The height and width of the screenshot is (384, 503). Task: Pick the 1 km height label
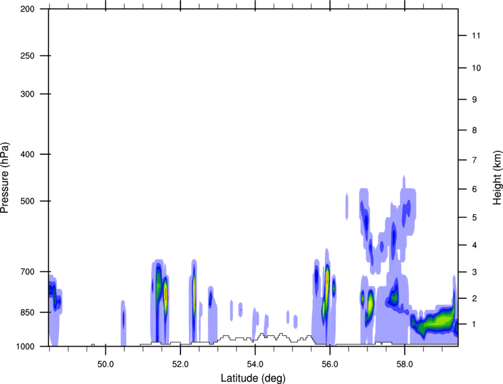475,324
